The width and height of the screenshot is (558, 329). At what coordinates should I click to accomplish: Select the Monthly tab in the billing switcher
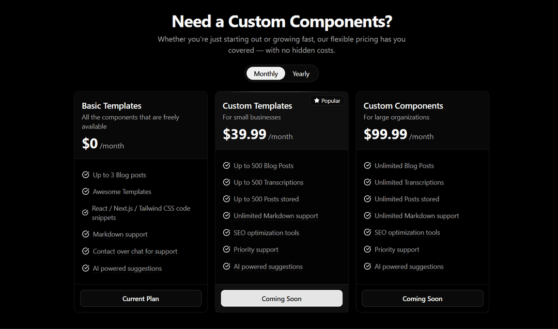(x=266, y=73)
